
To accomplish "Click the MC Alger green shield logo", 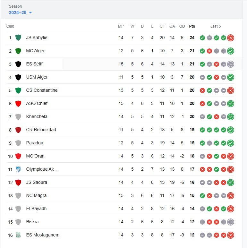I will pyautogui.click(x=18, y=51).
